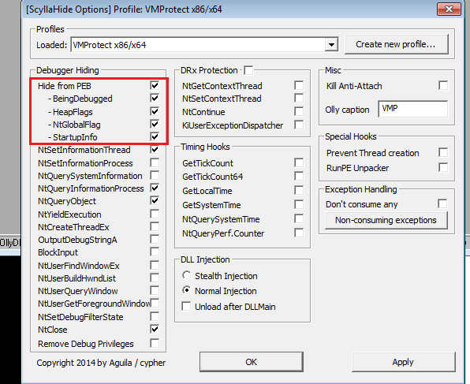Uncheck the NtQueryObject checkbox
This screenshot has width=470, height=384.
pos(155,201)
